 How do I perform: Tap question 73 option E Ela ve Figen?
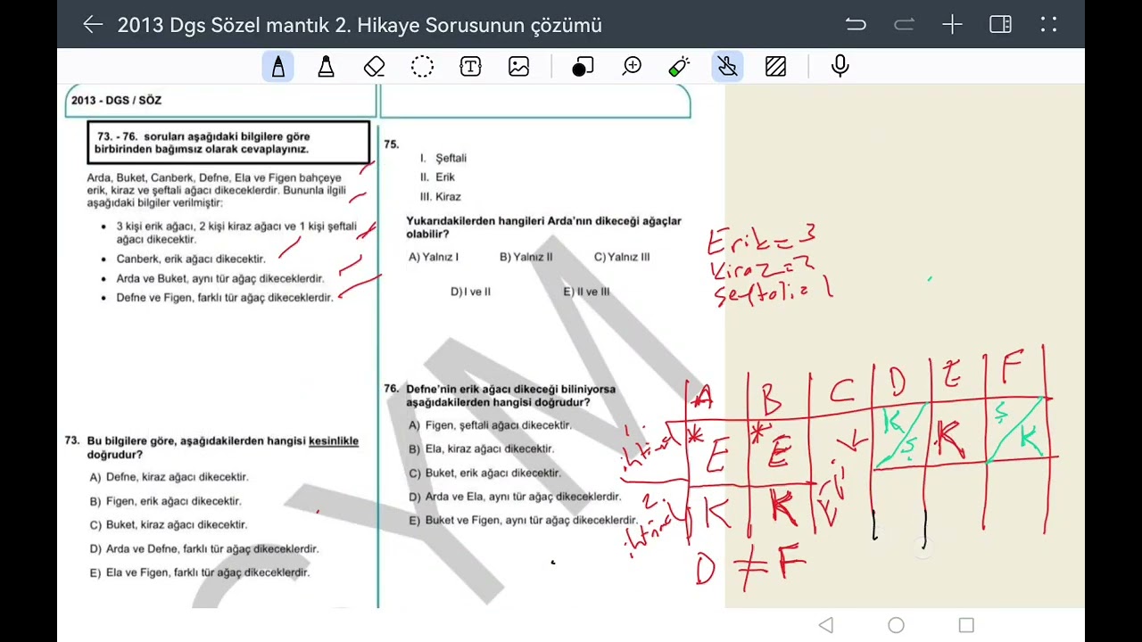(200, 573)
